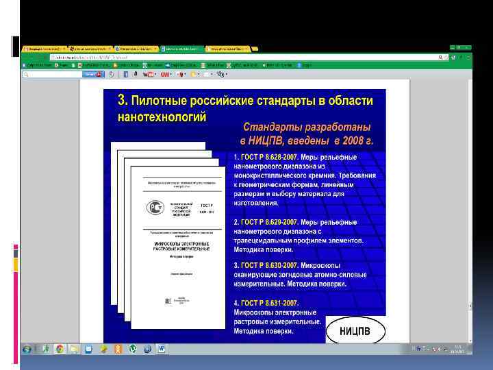
Task: Open Microsoft Word from the taskbar
Action: point(162,349)
